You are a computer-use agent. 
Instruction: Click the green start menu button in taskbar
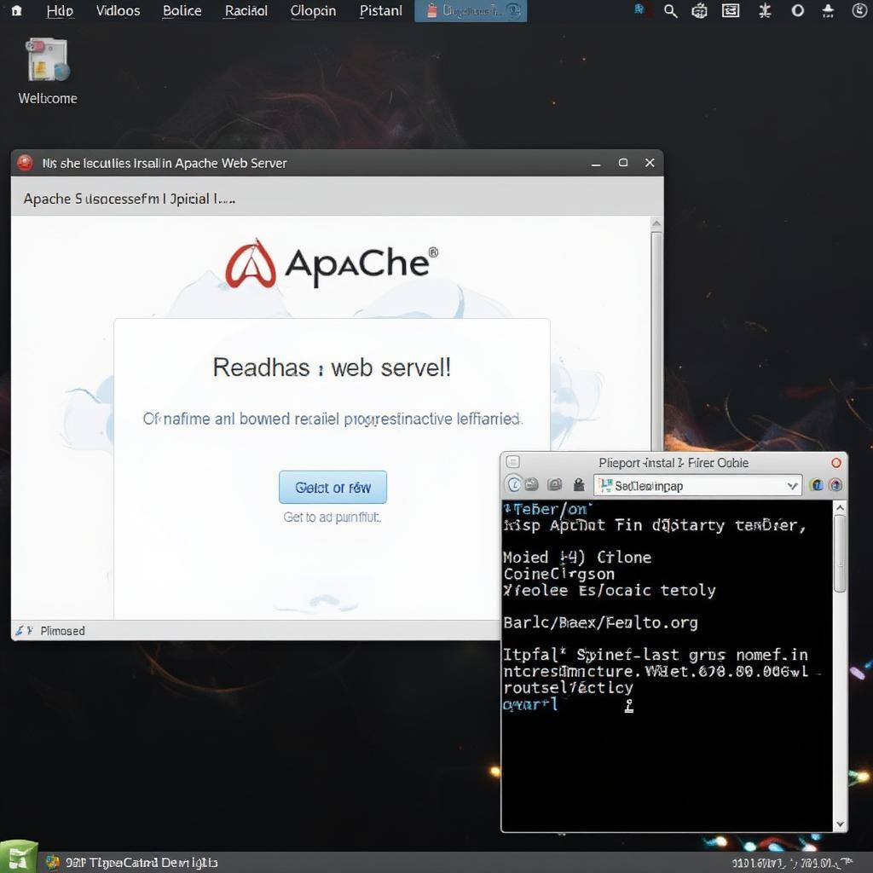point(19,858)
